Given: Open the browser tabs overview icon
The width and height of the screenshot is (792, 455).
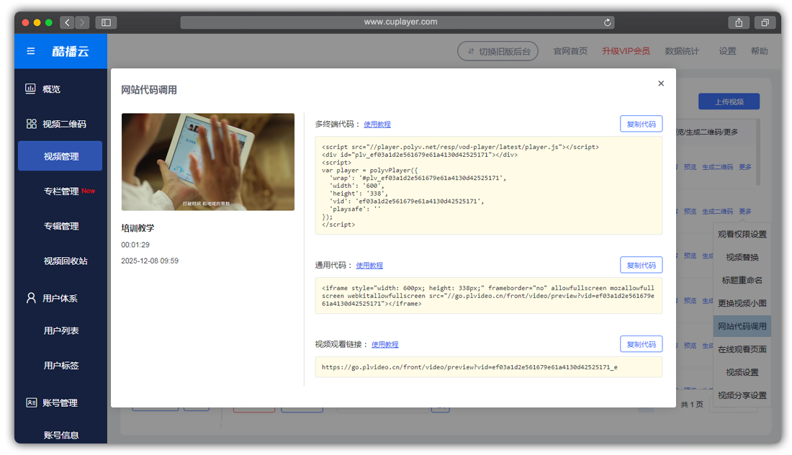Looking at the screenshot, I should tap(765, 22).
